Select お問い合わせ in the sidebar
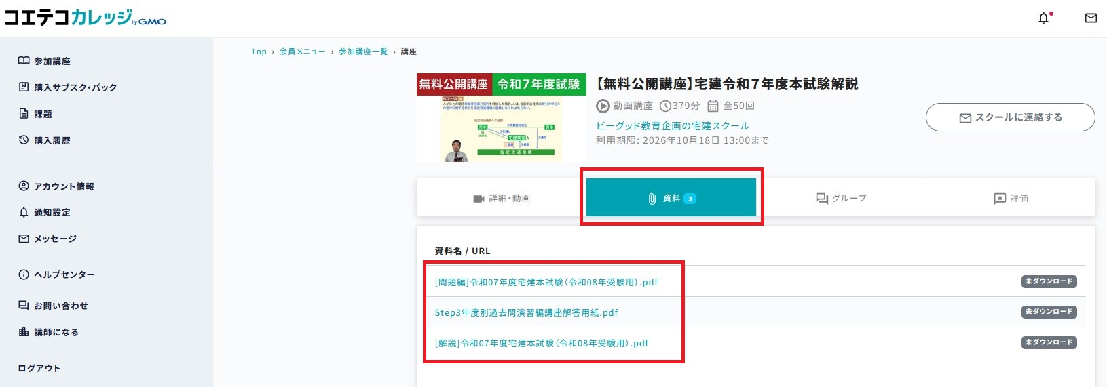This screenshot has height=387, width=1107. (60, 306)
